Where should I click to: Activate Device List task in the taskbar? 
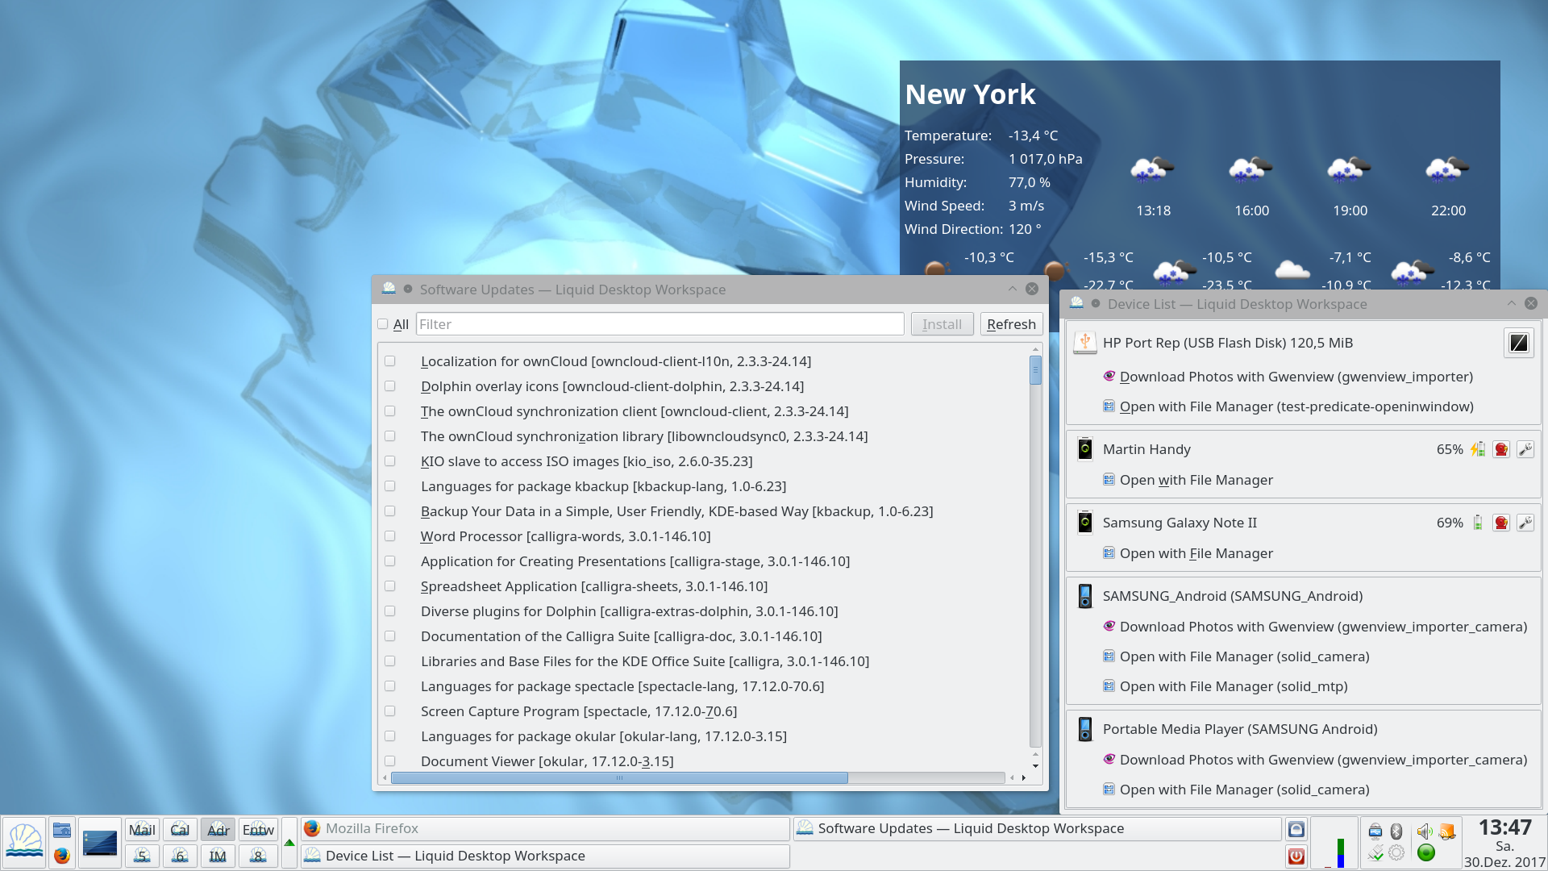(x=545, y=856)
